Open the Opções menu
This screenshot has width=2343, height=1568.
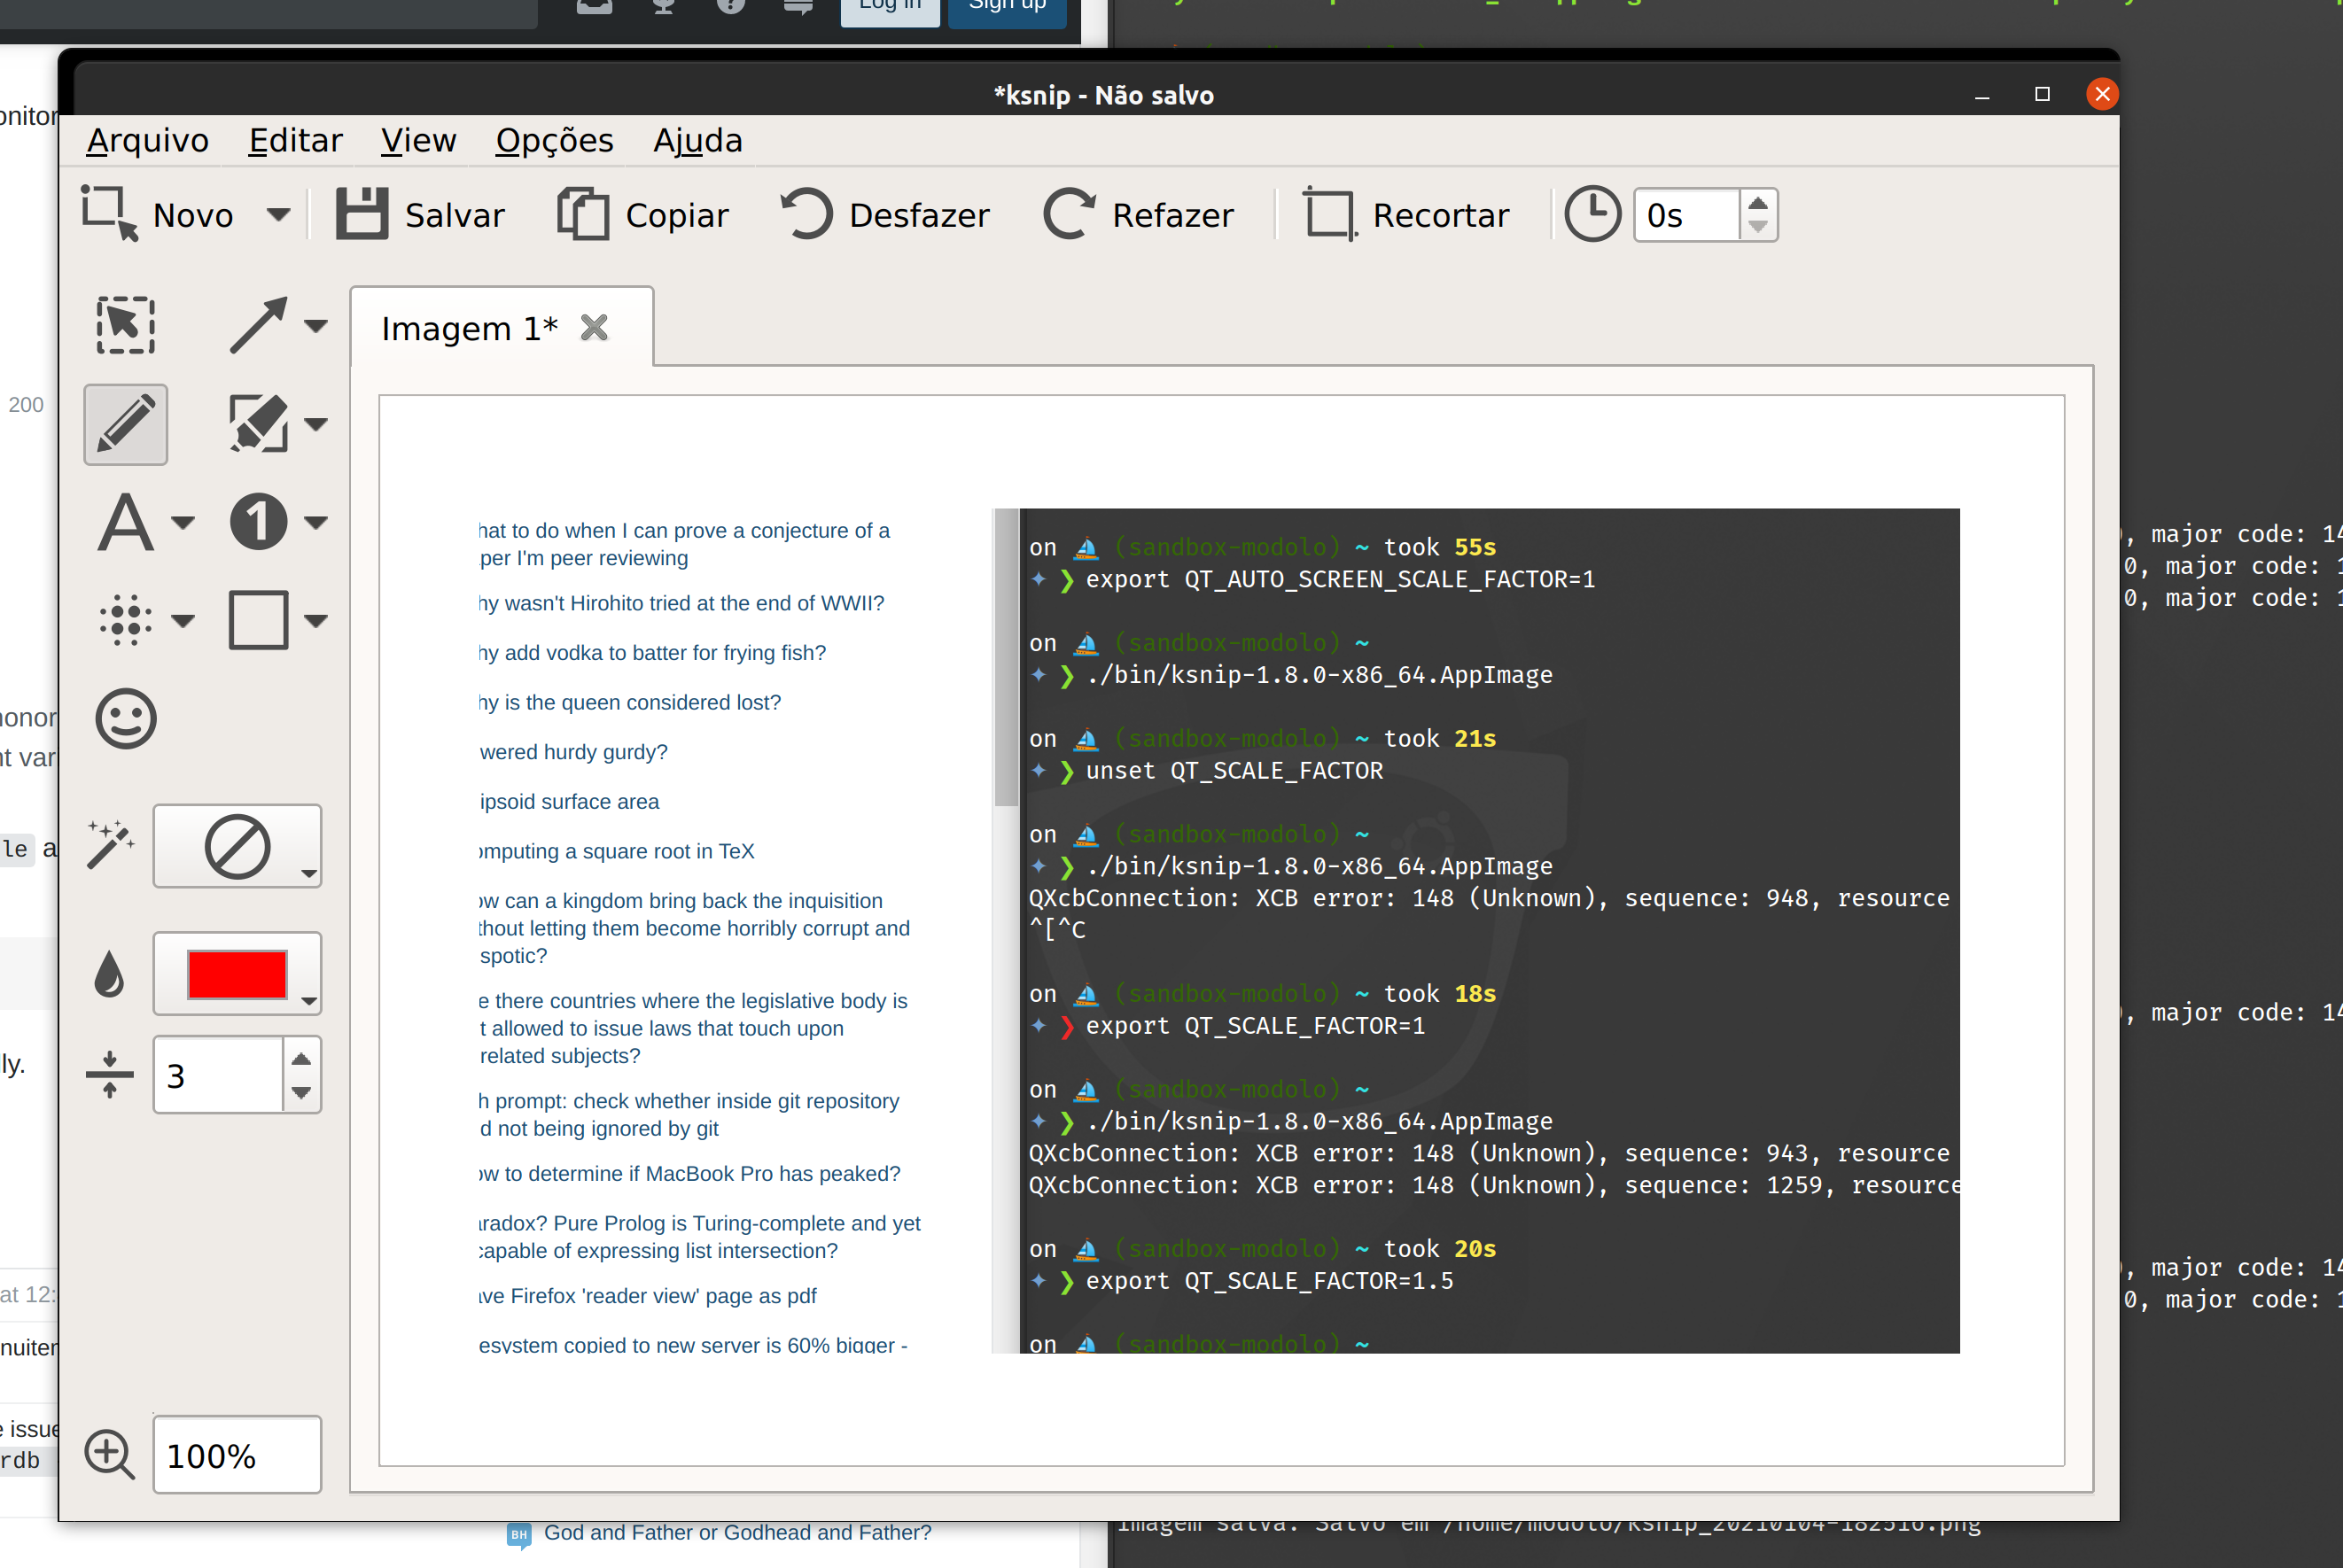[554, 140]
